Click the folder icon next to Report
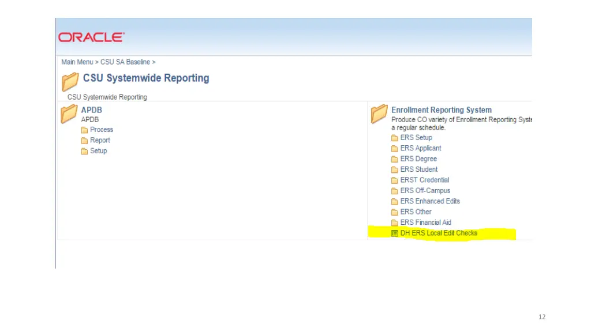The image size is (591, 332). point(84,141)
